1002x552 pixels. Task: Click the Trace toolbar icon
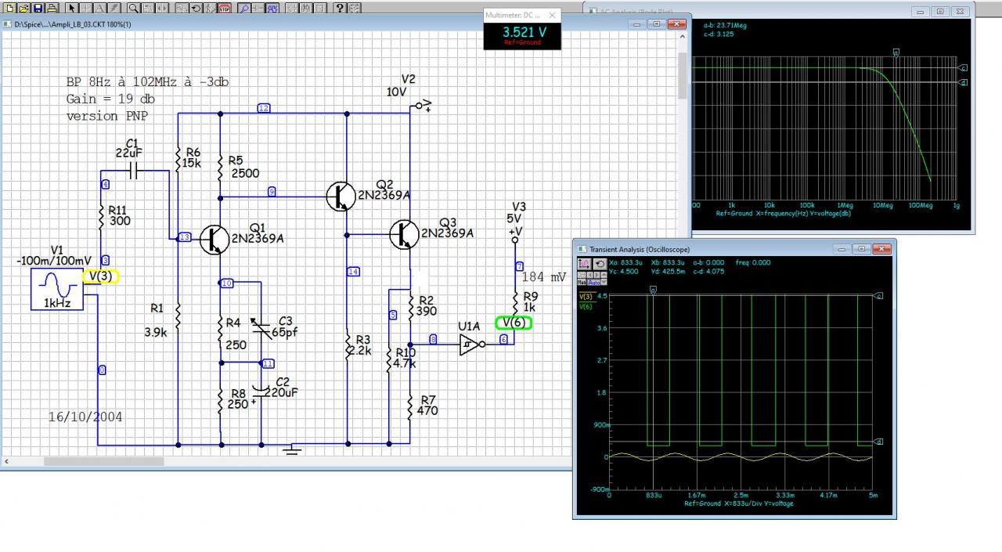point(258,8)
